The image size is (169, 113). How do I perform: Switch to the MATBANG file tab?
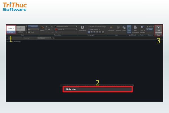44,38
